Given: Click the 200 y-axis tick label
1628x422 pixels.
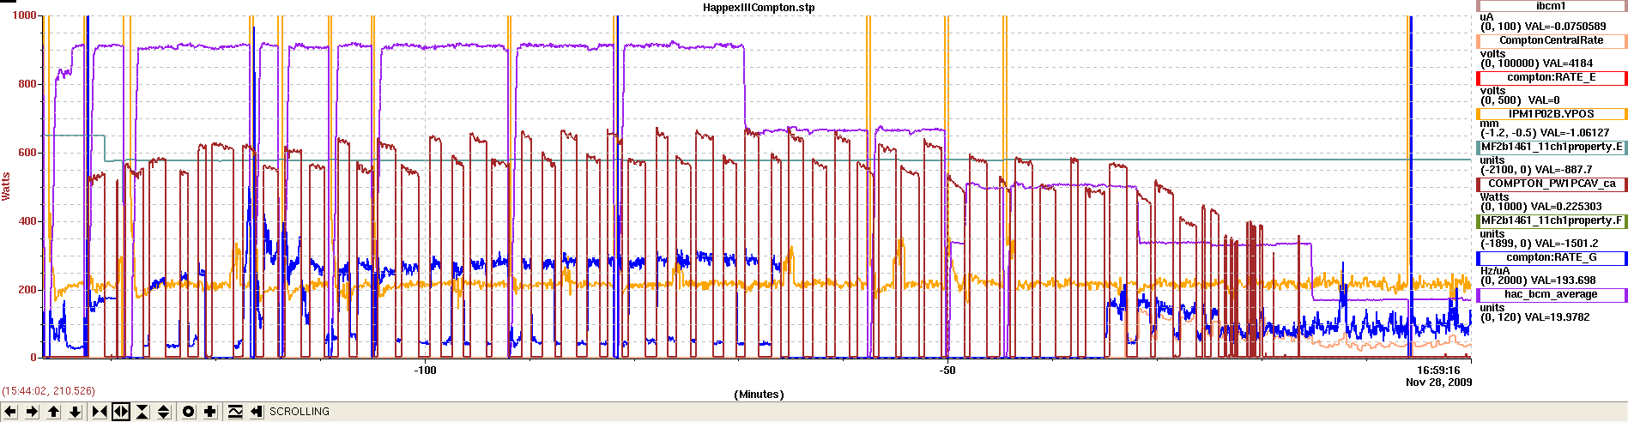Looking at the screenshot, I should coord(28,290).
